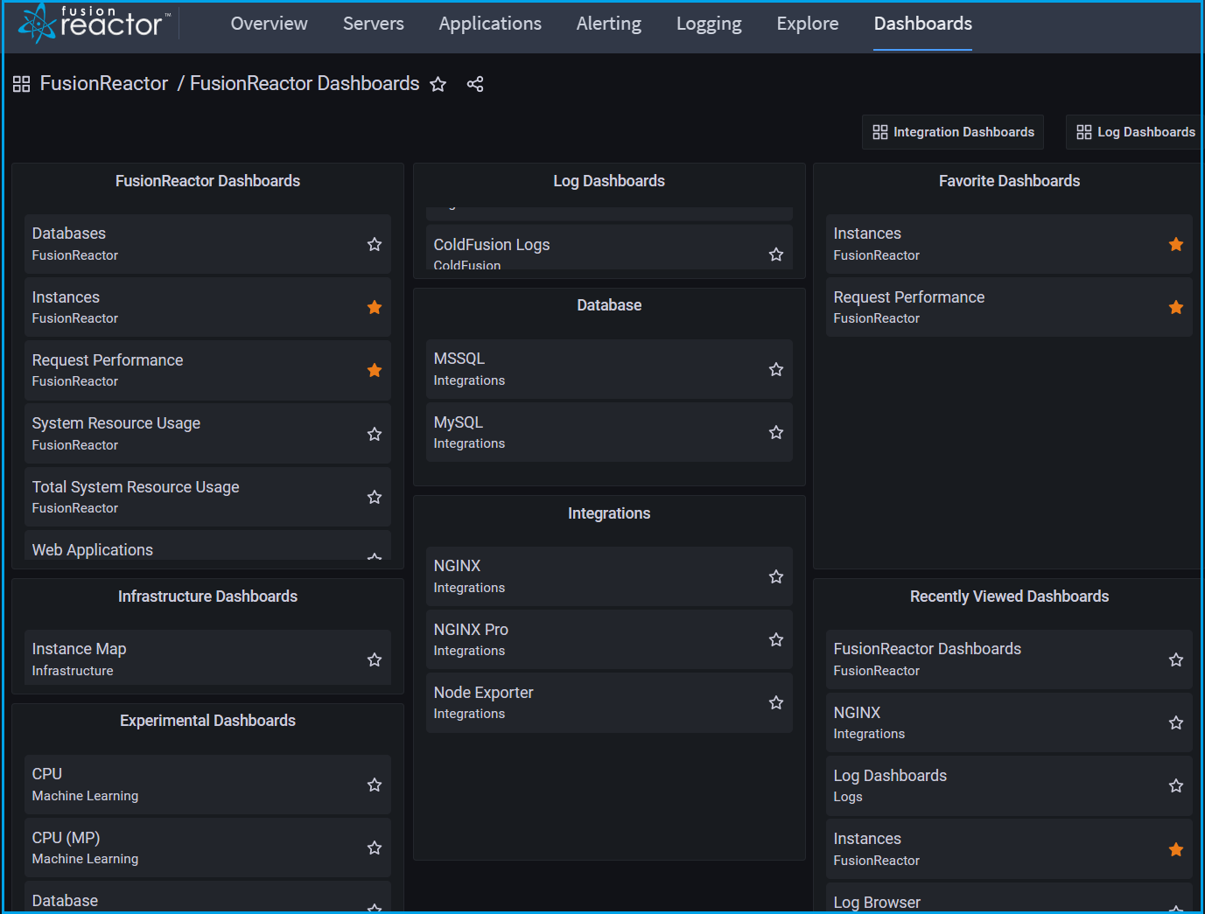Open the Log Browser dashboard
1205x914 pixels.
1009,898
